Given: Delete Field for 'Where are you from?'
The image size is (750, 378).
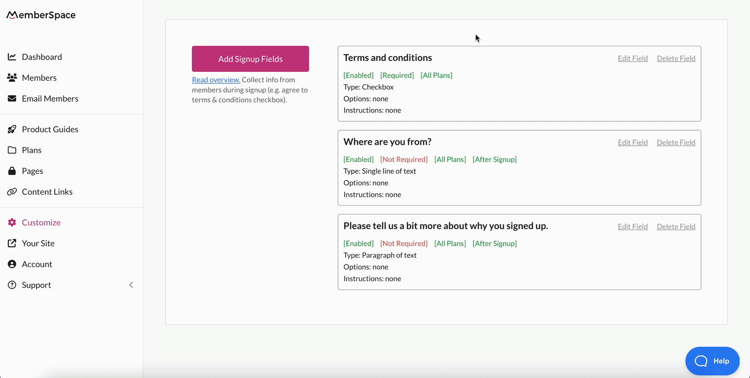Looking at the screenshot, I should (x=676, y=142).
